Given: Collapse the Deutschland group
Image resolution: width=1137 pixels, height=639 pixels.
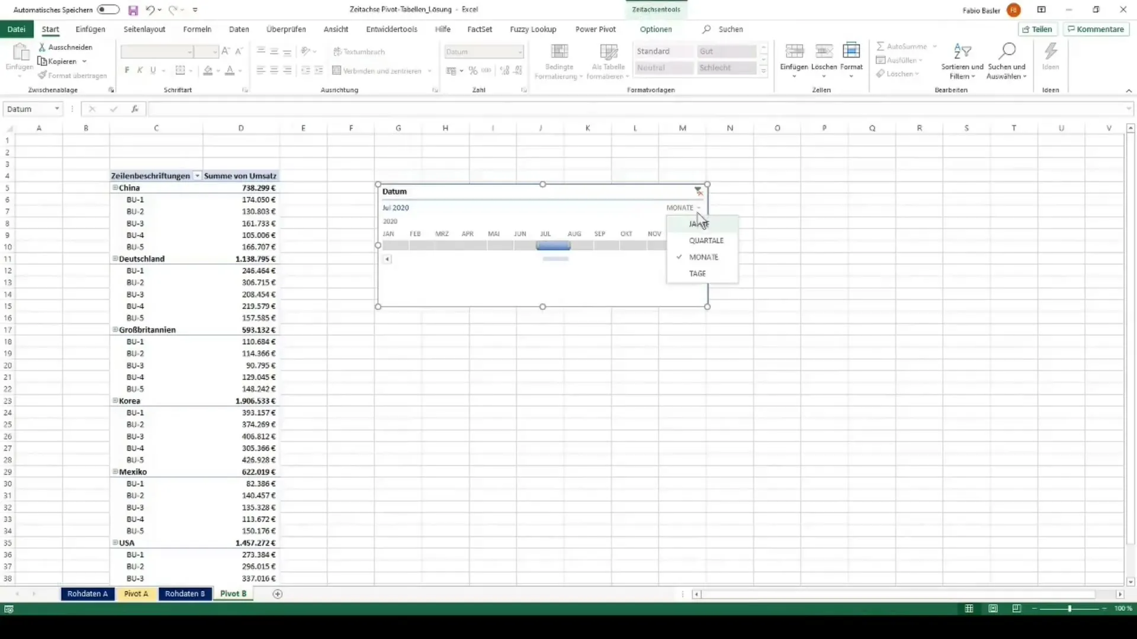Looking at the screenshot, I should click(x=115, y=259).
